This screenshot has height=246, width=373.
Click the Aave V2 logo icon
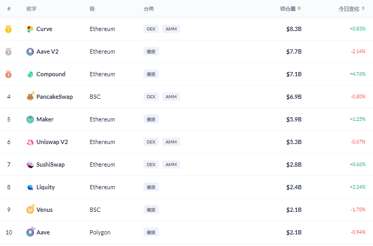30,52
